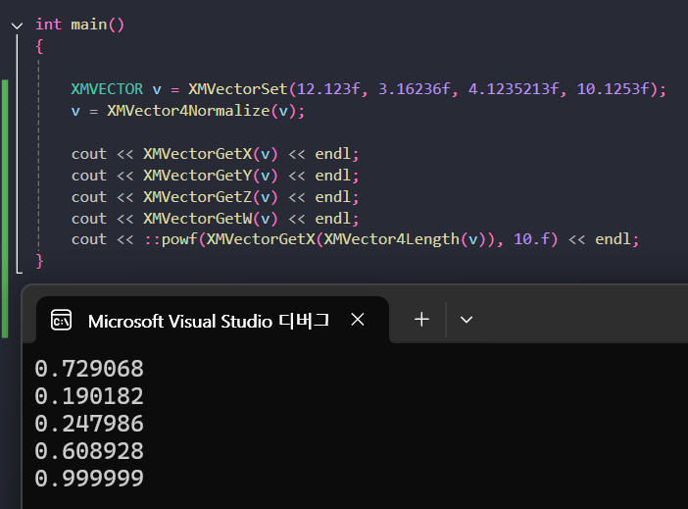The image size is (688, 509).
Task: Collapse the int main() code block
Action: coord(17,25)
